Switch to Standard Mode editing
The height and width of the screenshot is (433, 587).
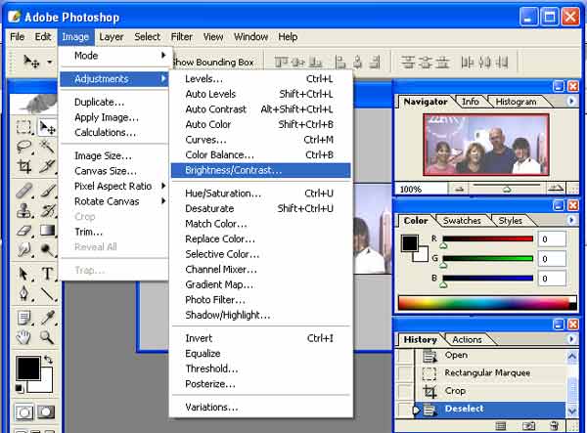(24, 412)
